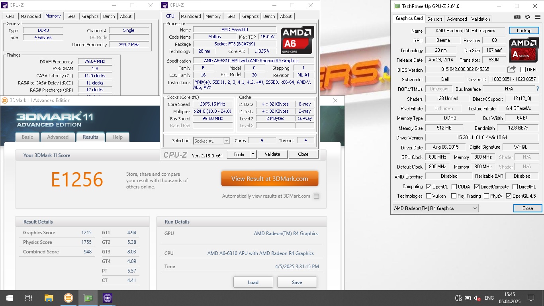This screenshot has height=306, width=544.
Task: Click the Save button in 3DMark
Action: click(x=297, y=282)
